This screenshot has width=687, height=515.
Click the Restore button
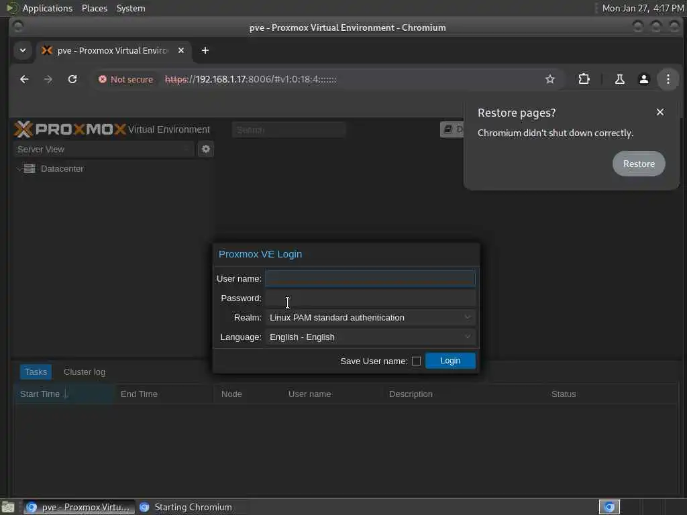pyautogui.click(x=639, y=164)
